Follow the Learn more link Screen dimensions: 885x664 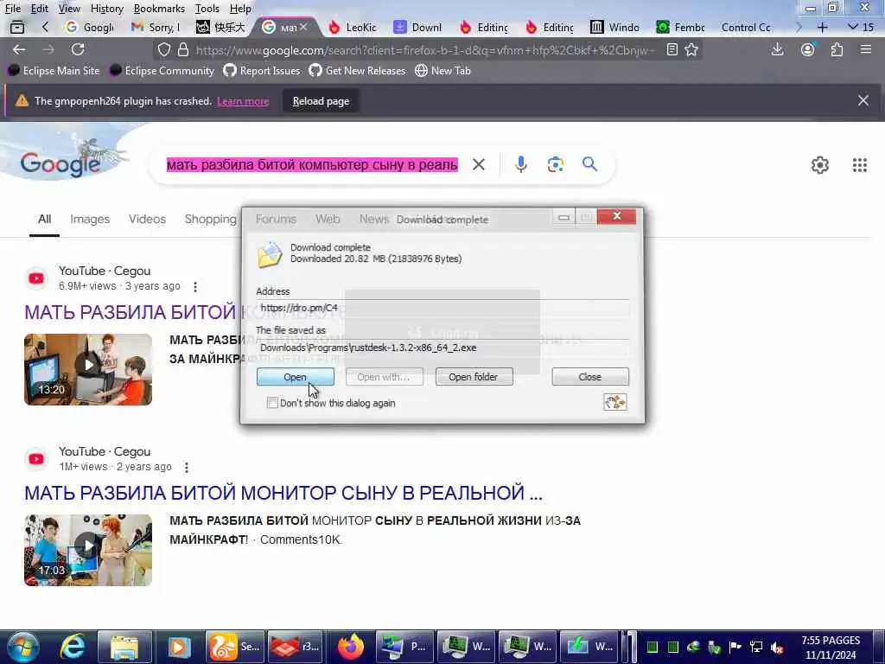(x=243, y=101)
